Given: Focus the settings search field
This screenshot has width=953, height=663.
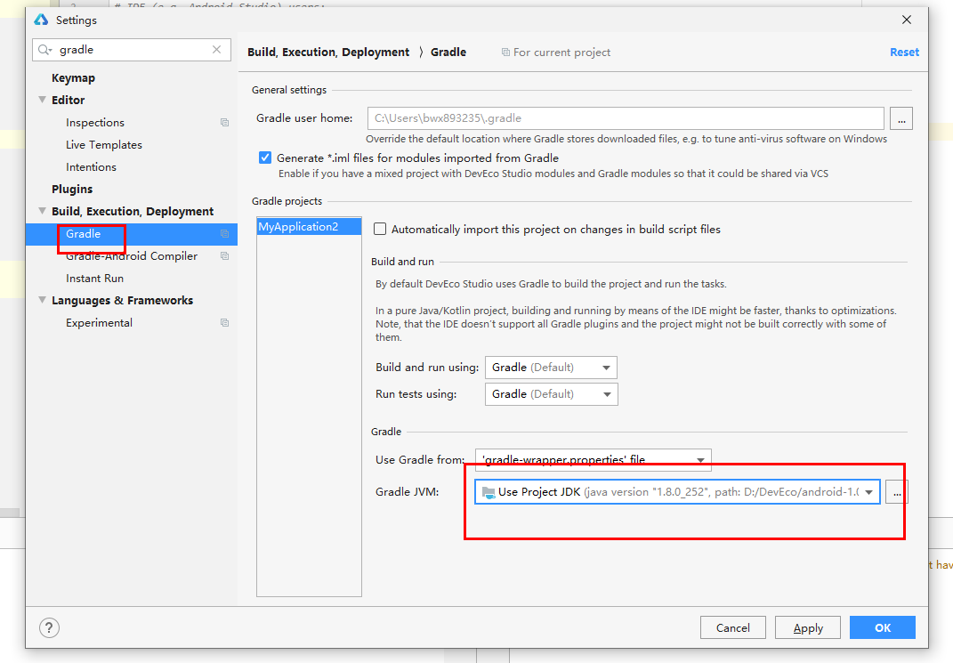Looking at the screenshot, I should coord(132,50).
